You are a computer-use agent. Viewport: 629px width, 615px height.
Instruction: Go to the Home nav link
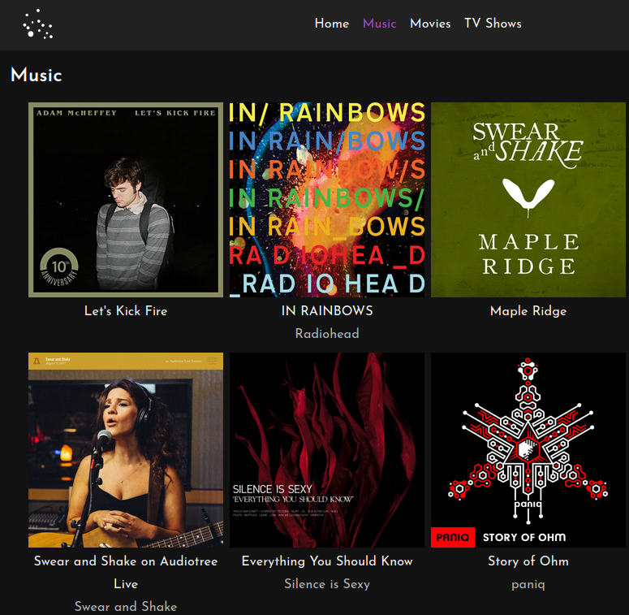tap(332, 24)
